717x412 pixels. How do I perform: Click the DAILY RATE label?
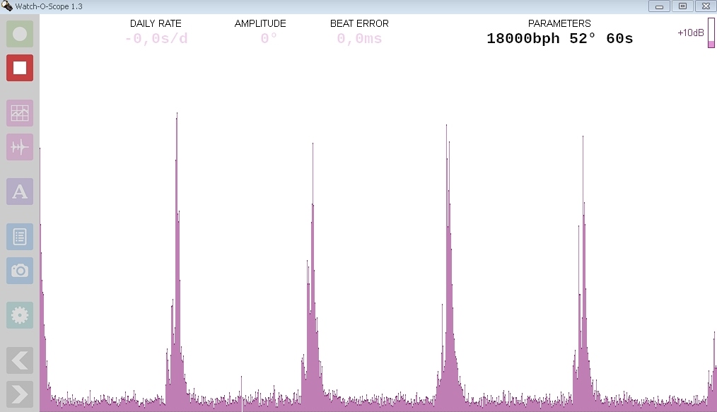156,23
